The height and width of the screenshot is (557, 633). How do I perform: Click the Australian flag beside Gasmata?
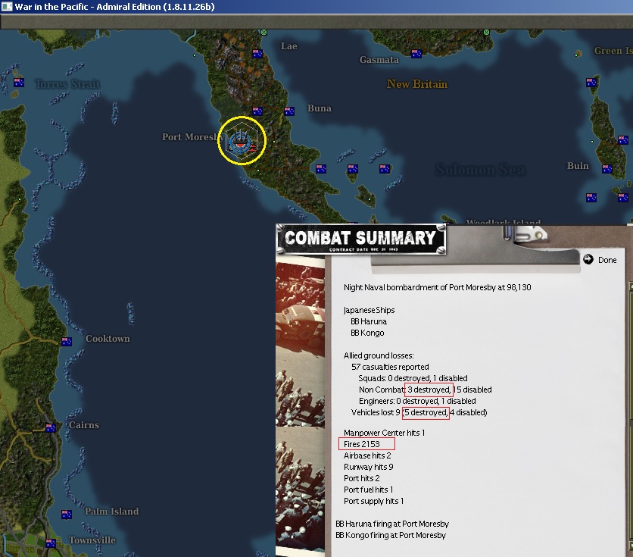[416, 53]
